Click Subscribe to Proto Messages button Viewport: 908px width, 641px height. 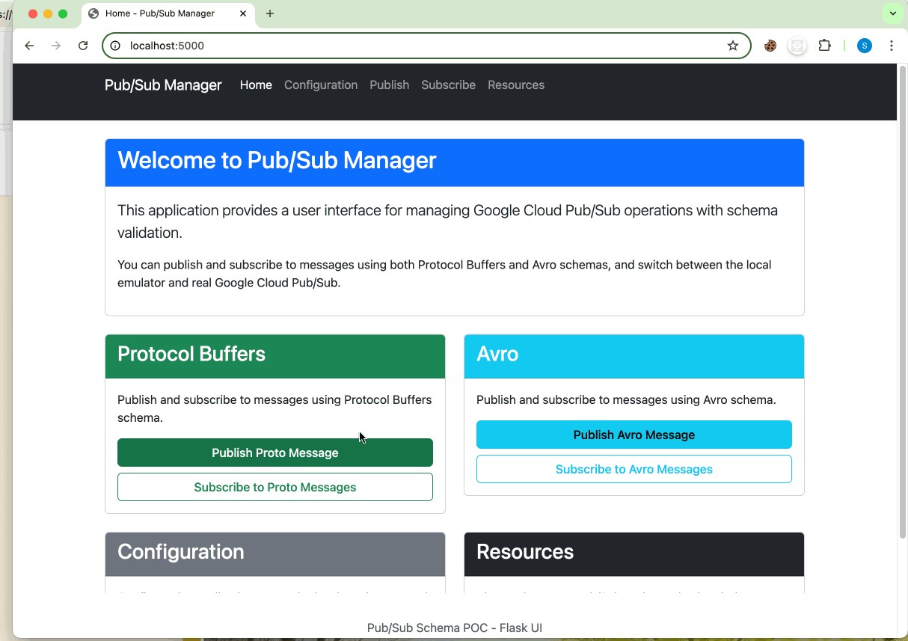coord(275,487)
